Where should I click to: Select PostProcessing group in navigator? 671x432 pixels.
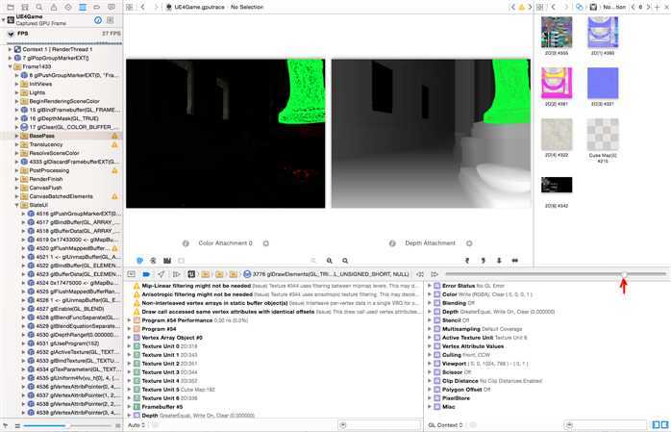click(49, 170)
